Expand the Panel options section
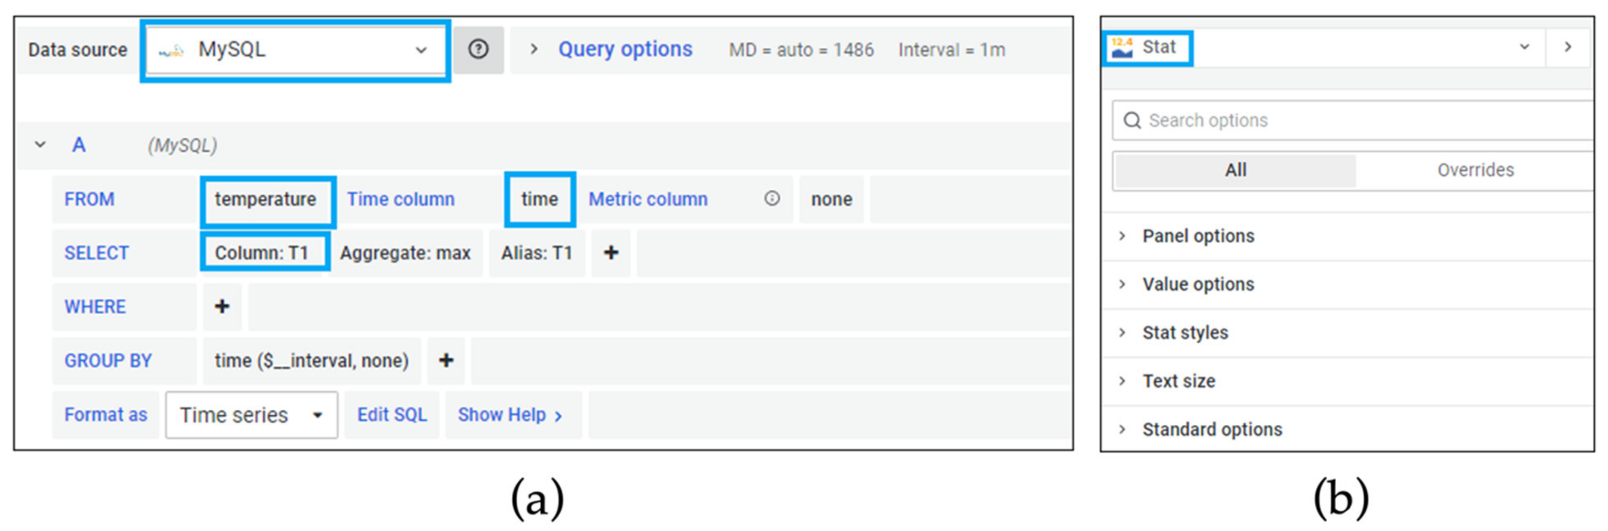The height and width of the screenshot is (531, 1608). [x=1198, y=236]
